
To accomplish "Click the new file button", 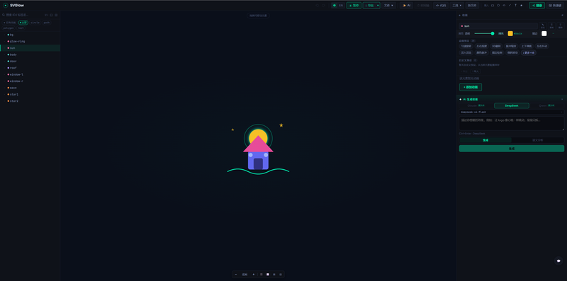I will click(x=472, y=6).
